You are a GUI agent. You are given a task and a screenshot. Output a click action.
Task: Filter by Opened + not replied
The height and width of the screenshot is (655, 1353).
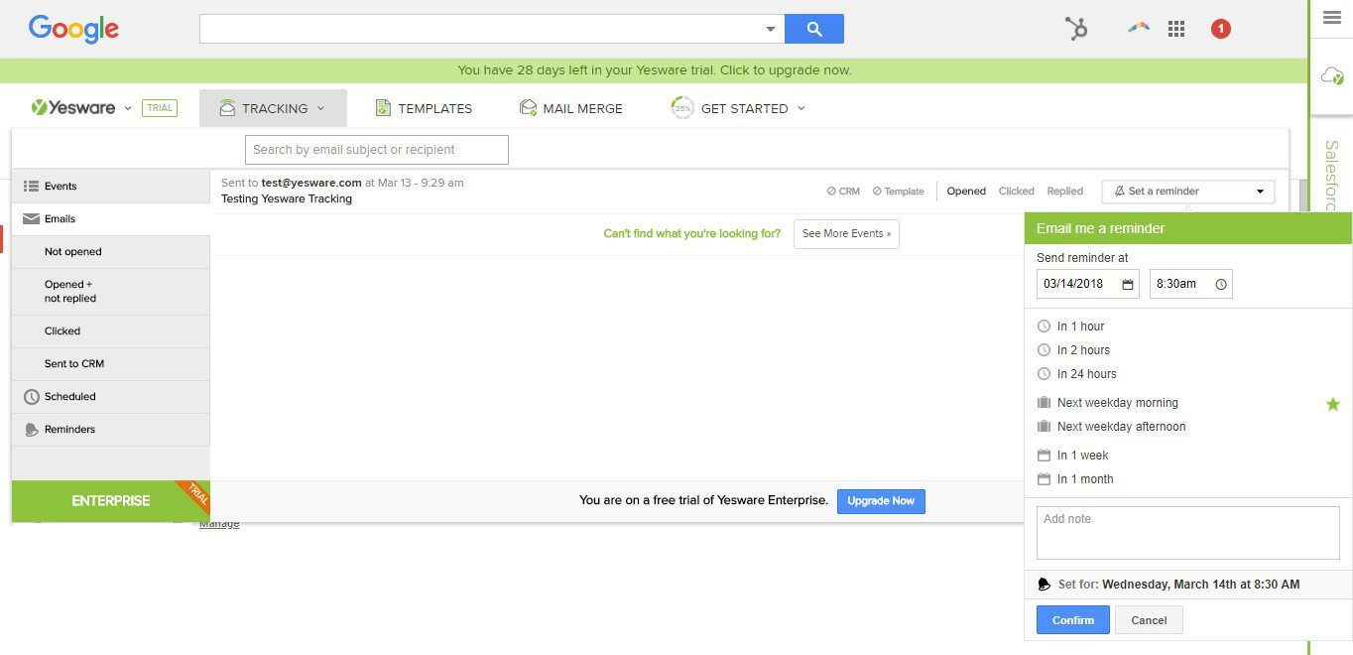point(111,292)
